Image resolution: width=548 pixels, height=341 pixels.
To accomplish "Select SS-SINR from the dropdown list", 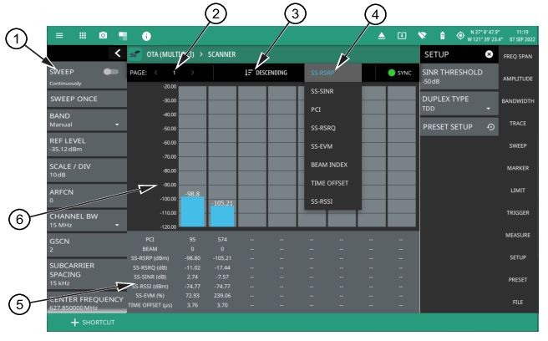I will point(321,91).
